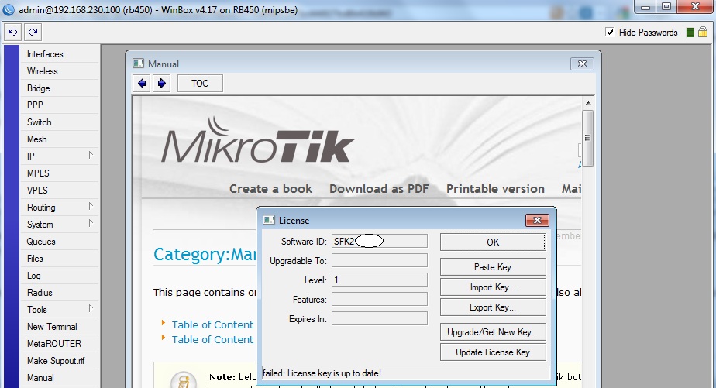Click the Upgradable To field
This screenshot has width=716, height=388.
pyautogui.click(x=380, y=260)
